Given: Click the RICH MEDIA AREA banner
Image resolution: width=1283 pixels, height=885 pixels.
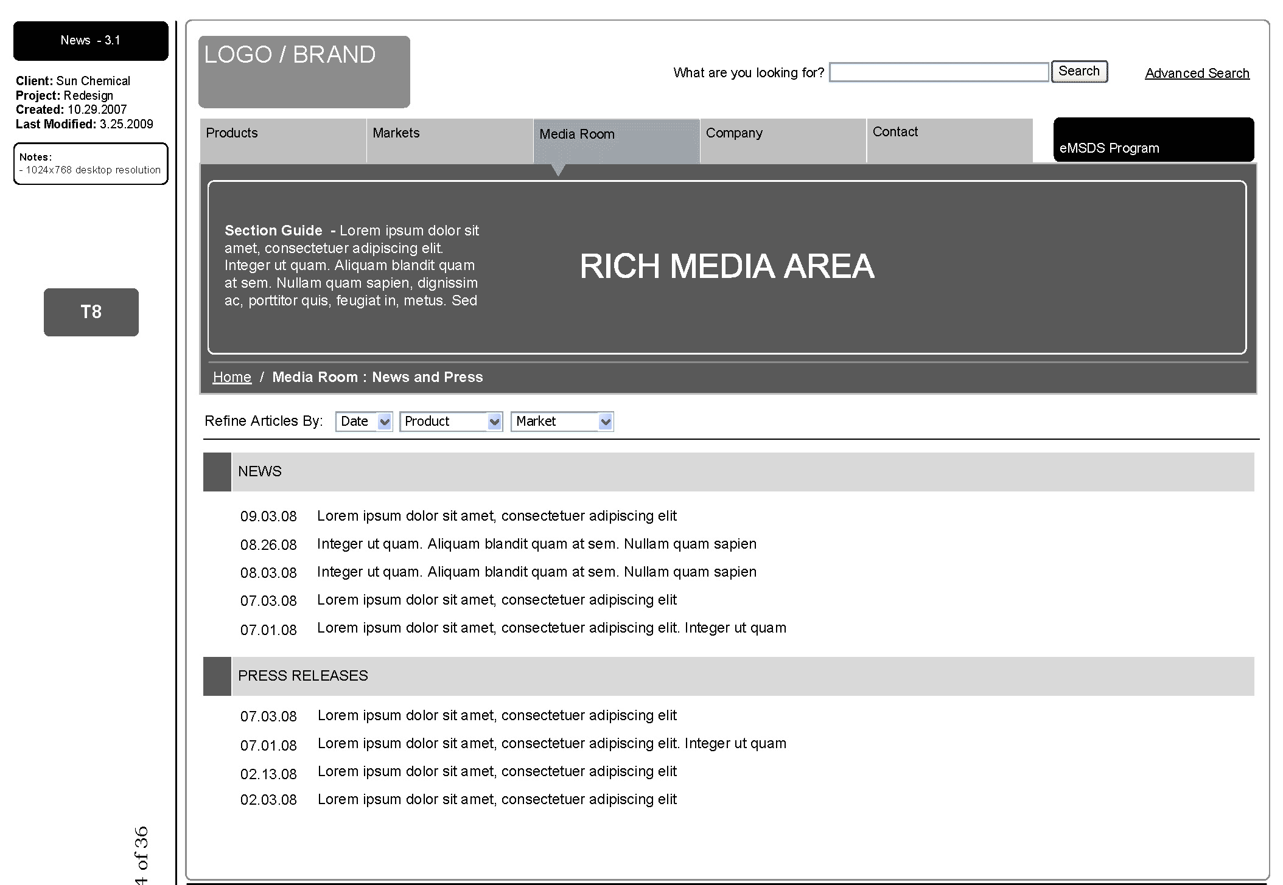Looking at the screenshot, I should coord(727,267).
